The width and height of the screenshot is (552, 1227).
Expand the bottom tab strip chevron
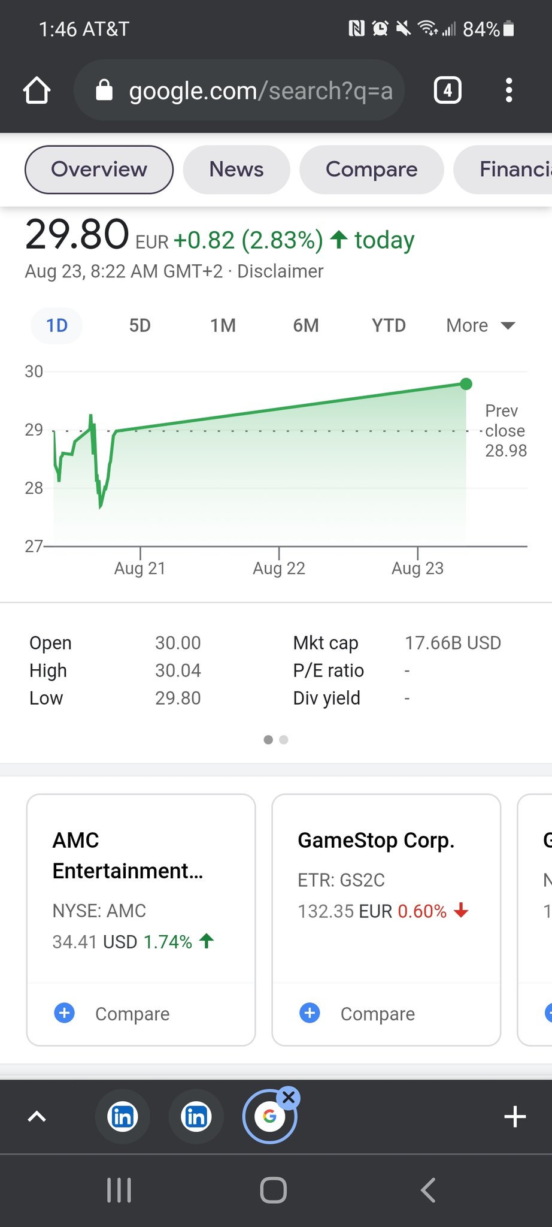37,1117
